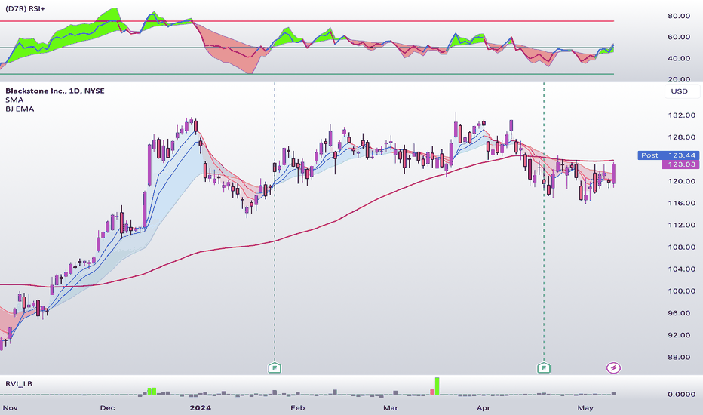The height and width of the screenshot is (415, 703).
Task: Click the RSI 20.00 scale label
Action: click(679, 79)
